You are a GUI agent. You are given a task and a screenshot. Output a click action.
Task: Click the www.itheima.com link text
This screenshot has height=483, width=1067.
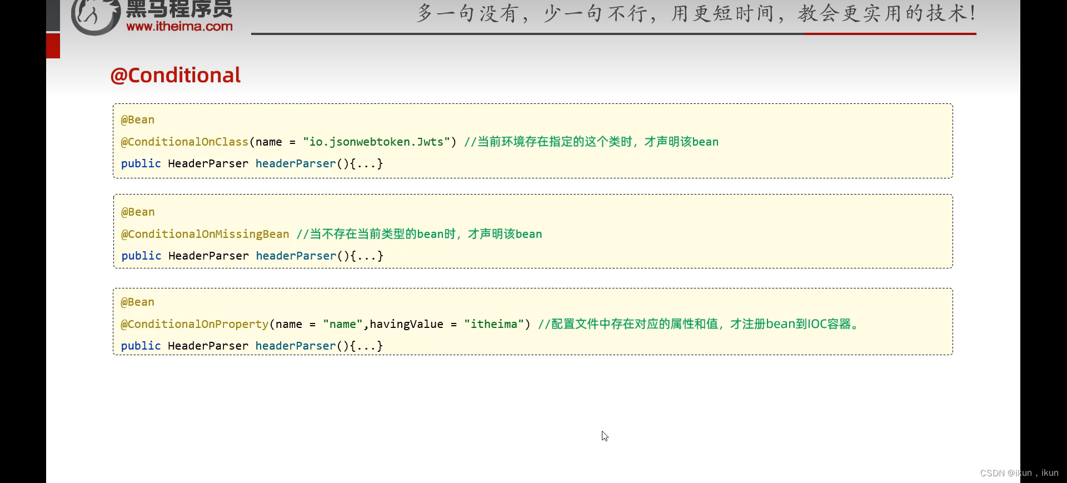click(180, 26)
